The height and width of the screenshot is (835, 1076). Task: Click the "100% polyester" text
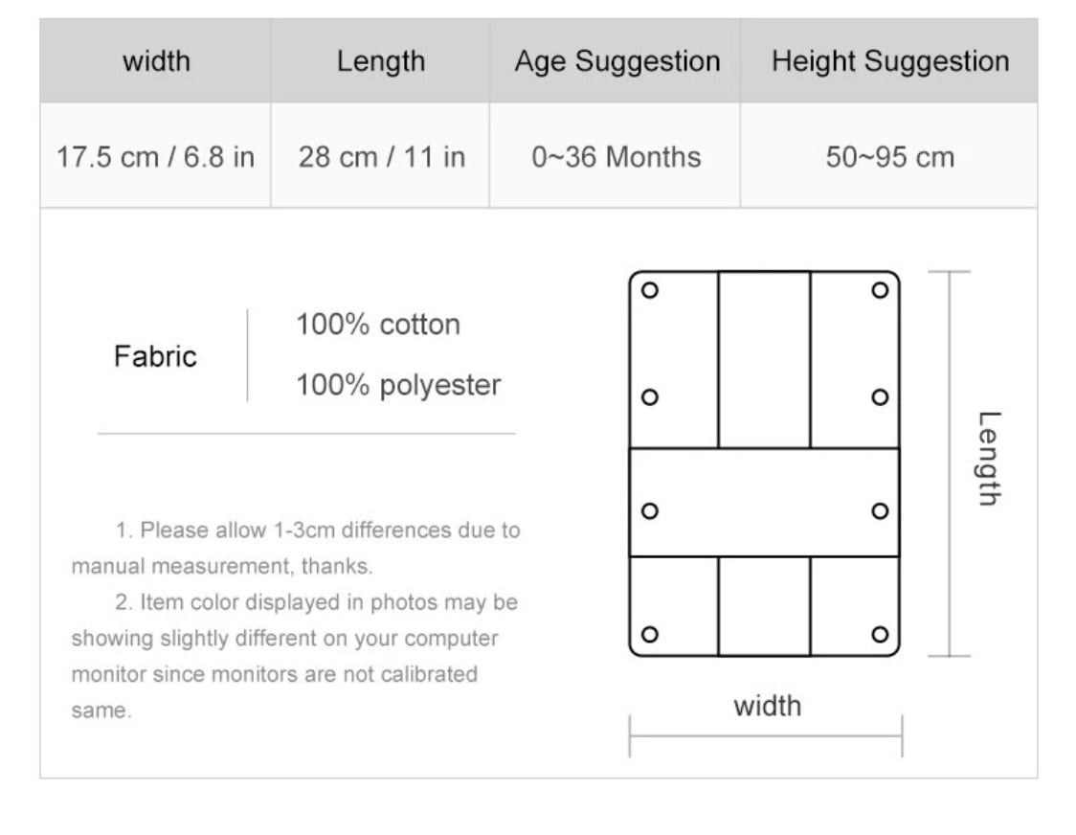click(x=398, y=385)
